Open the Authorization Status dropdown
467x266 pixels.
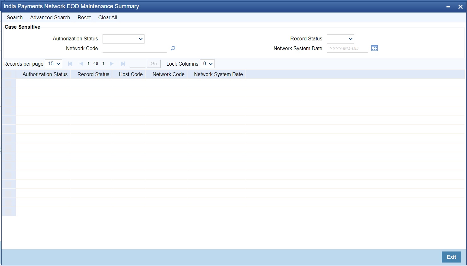[x=123, y=39]
